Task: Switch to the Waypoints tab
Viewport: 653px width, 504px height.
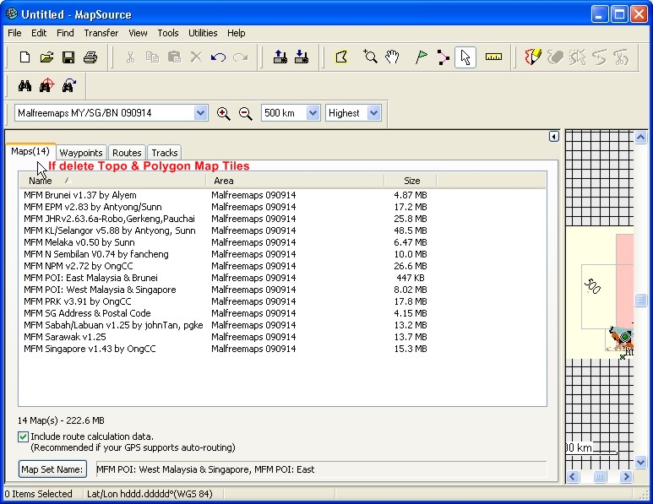Action: [x=81, y=153]
